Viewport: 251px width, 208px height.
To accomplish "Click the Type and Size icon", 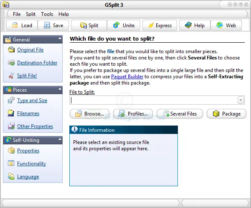I will (11, 100).
